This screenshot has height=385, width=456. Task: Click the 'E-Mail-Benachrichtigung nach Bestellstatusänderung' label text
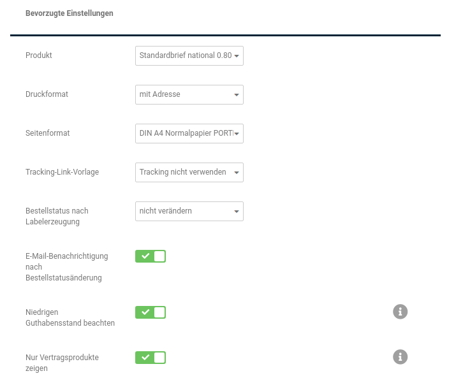[66, 267]
